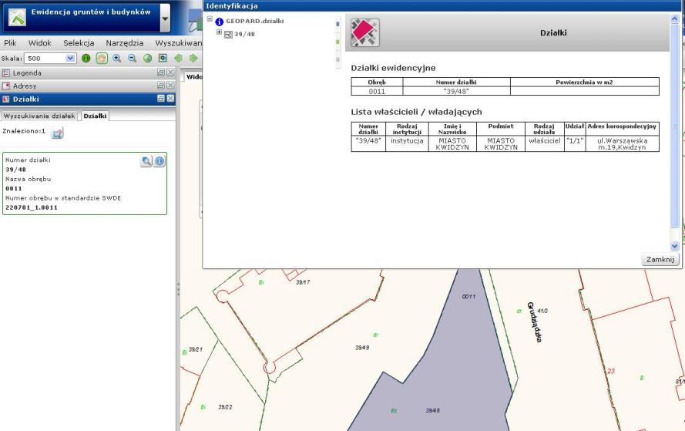Image resolution: width=685 pixels, height=431 pixels.
Task: Select the pan hand tool
Action: (100, 58)
